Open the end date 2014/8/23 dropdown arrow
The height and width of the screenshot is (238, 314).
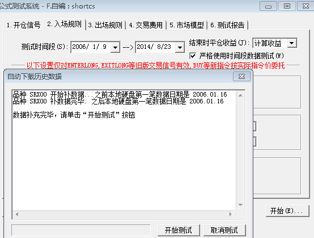180,47
